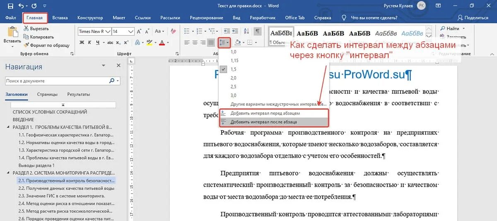Choose Добавить интервал после абзаца

[x=274, y=122]
